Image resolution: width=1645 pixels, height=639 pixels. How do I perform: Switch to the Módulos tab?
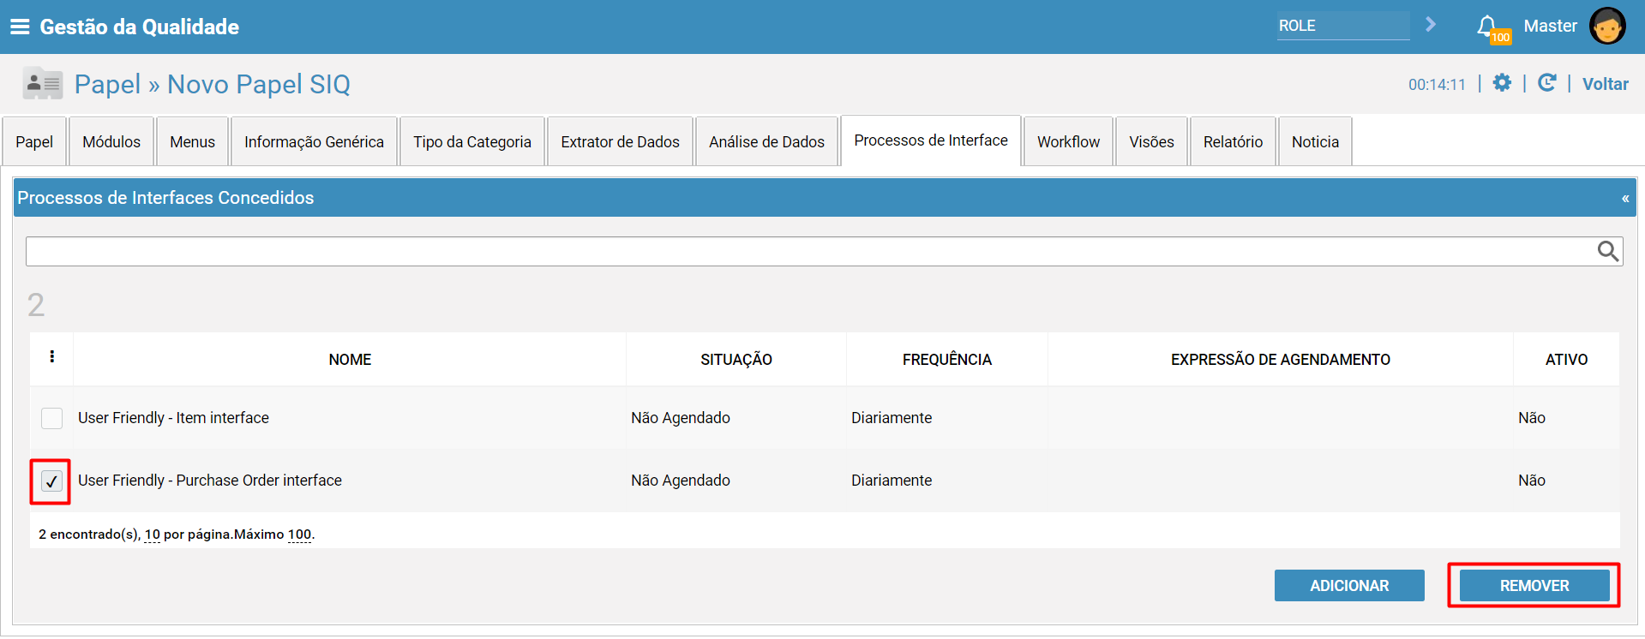pyautogui.click(x=111, y=141)
